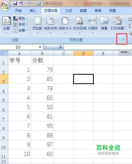Click the cell with score 65
Screen dimensions: 132x164
42,98
